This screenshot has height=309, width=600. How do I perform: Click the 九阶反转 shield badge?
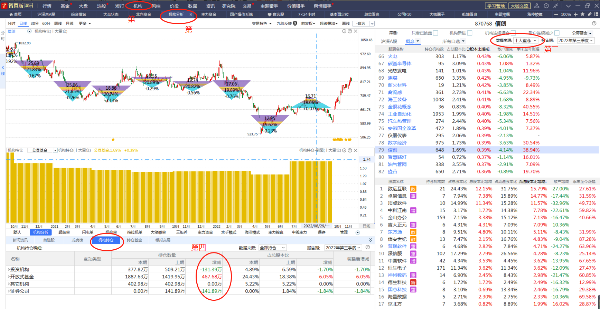pos(295,23)
